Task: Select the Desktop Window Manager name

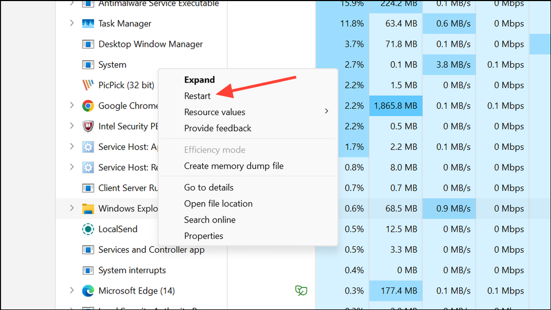Action: pyautogui.click(x=150, y=44)
